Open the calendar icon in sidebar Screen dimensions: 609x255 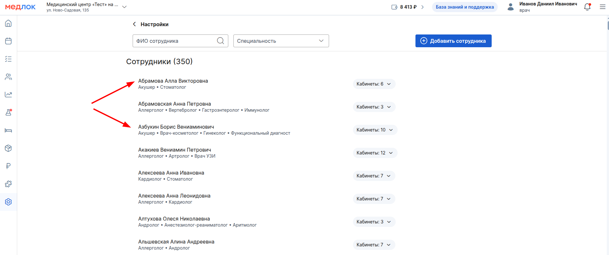(x=8, y=41)
